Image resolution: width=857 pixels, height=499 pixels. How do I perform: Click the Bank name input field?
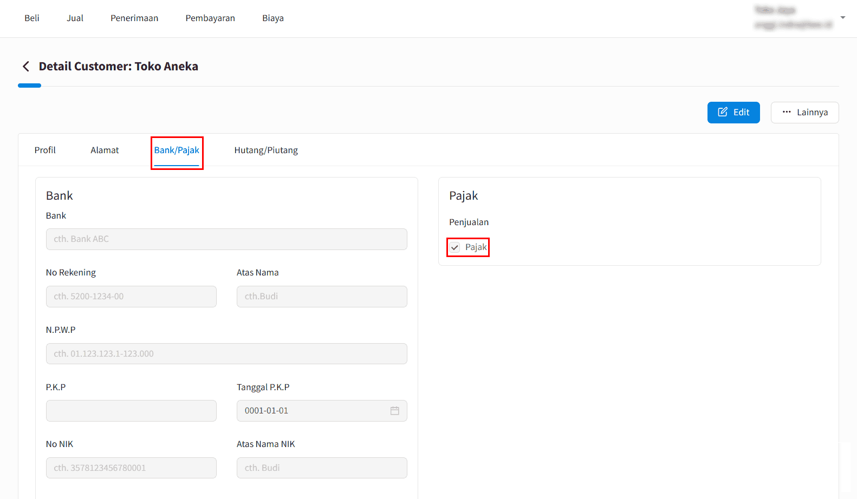(x=226, y=239)
